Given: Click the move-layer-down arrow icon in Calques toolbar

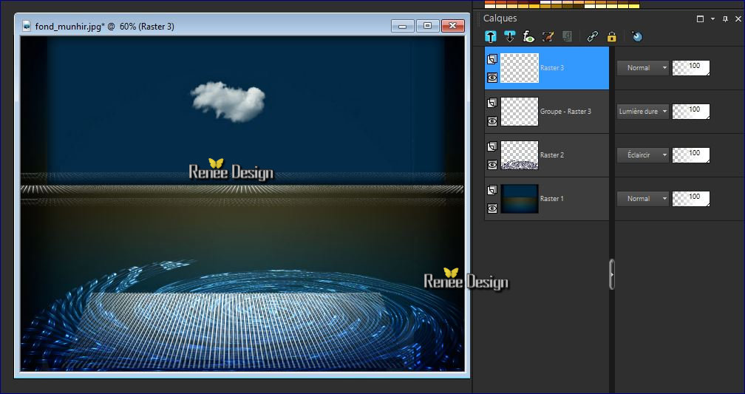Looking at the screenshot, I should (x=510, y=37).
